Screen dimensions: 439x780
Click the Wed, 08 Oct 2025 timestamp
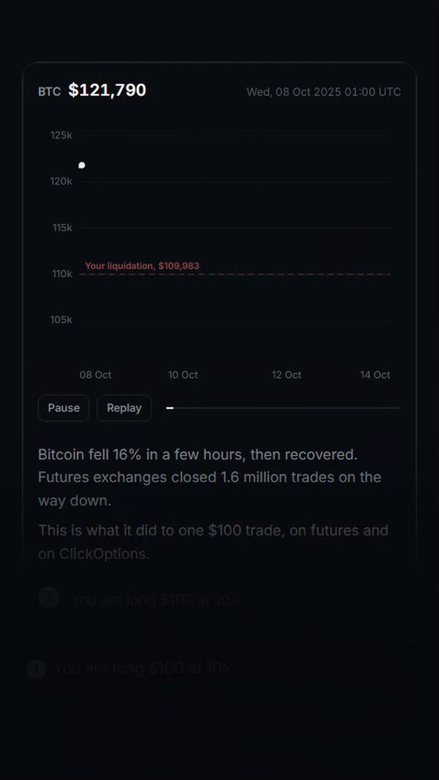pyautogui.click(x=324, y=92)
